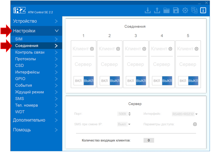This screenshot has width=211, height=152.
Task: Enable connection 5 using ВКЛ
Action: click(x=183, y=81)
